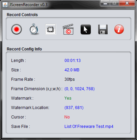Open the stopwatch timer settings
The image size is (137, 140).
[x=34, y=29]
